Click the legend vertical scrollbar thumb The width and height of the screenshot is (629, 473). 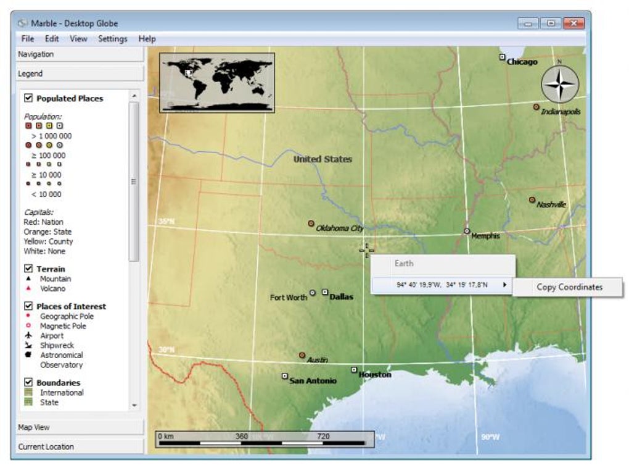pyautogui.click(x=134, y=182)
